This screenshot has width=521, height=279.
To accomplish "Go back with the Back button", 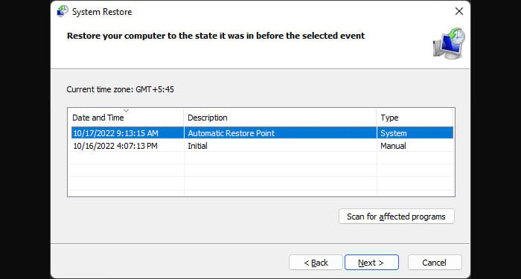I will [316, 263].
